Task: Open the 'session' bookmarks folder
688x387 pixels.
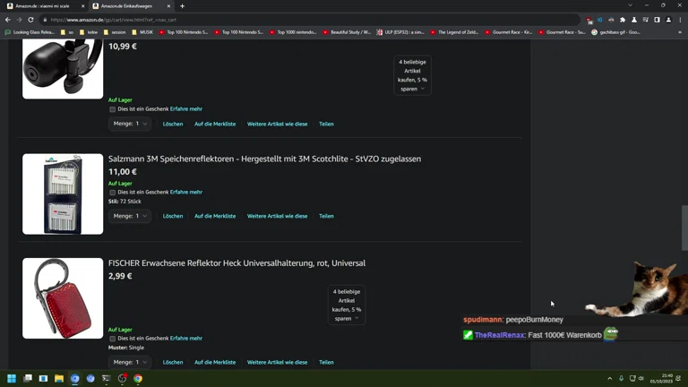Action: click(x=115, y=32)
